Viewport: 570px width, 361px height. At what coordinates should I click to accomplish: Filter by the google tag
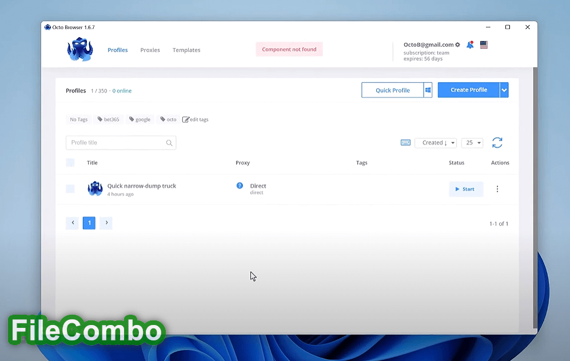(x=140, y=119)
